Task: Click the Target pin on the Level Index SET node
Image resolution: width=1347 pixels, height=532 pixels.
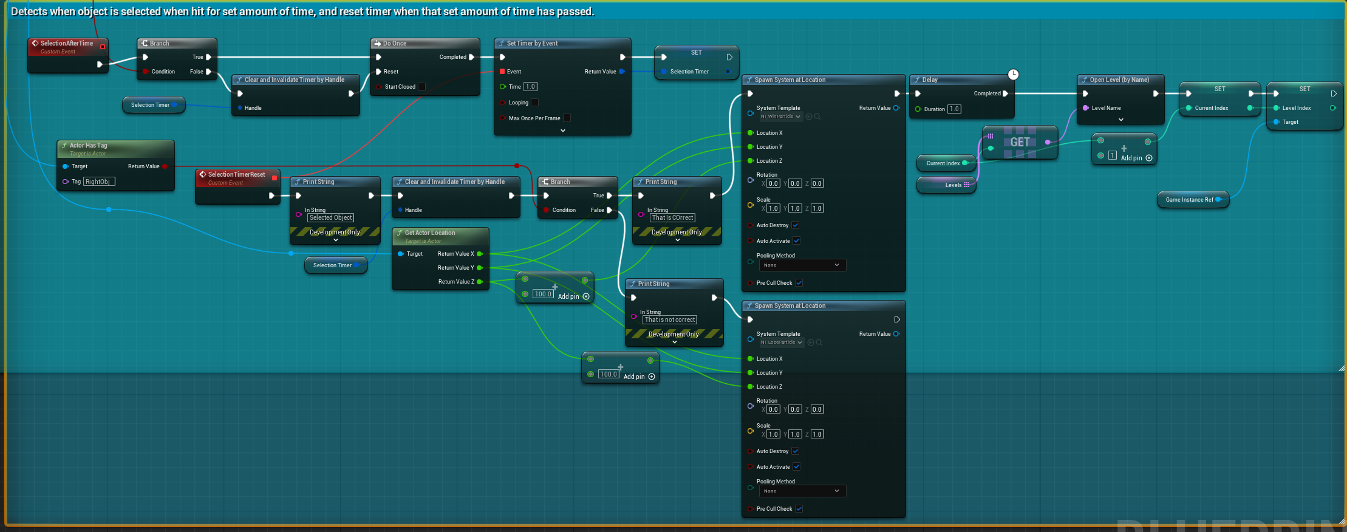Action: pos(1276,122)
